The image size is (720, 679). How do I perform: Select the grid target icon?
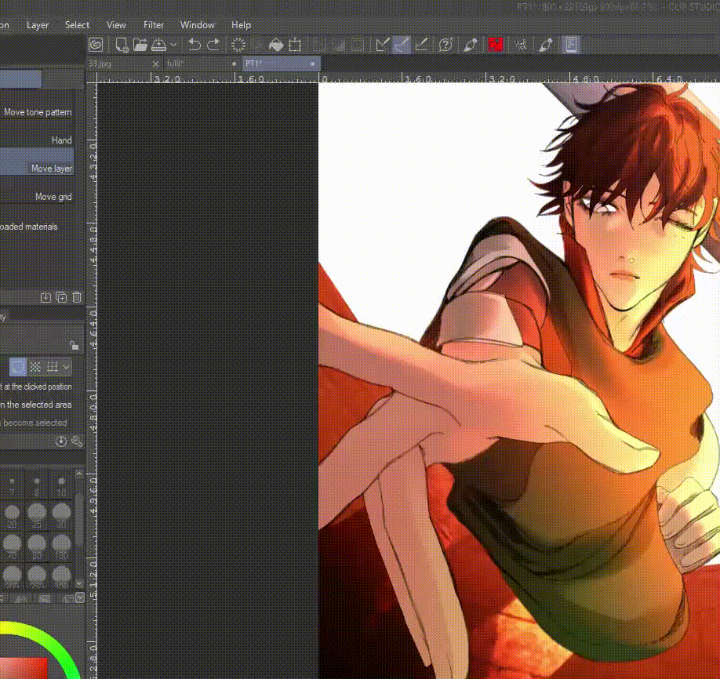click(x=53, y=367)
